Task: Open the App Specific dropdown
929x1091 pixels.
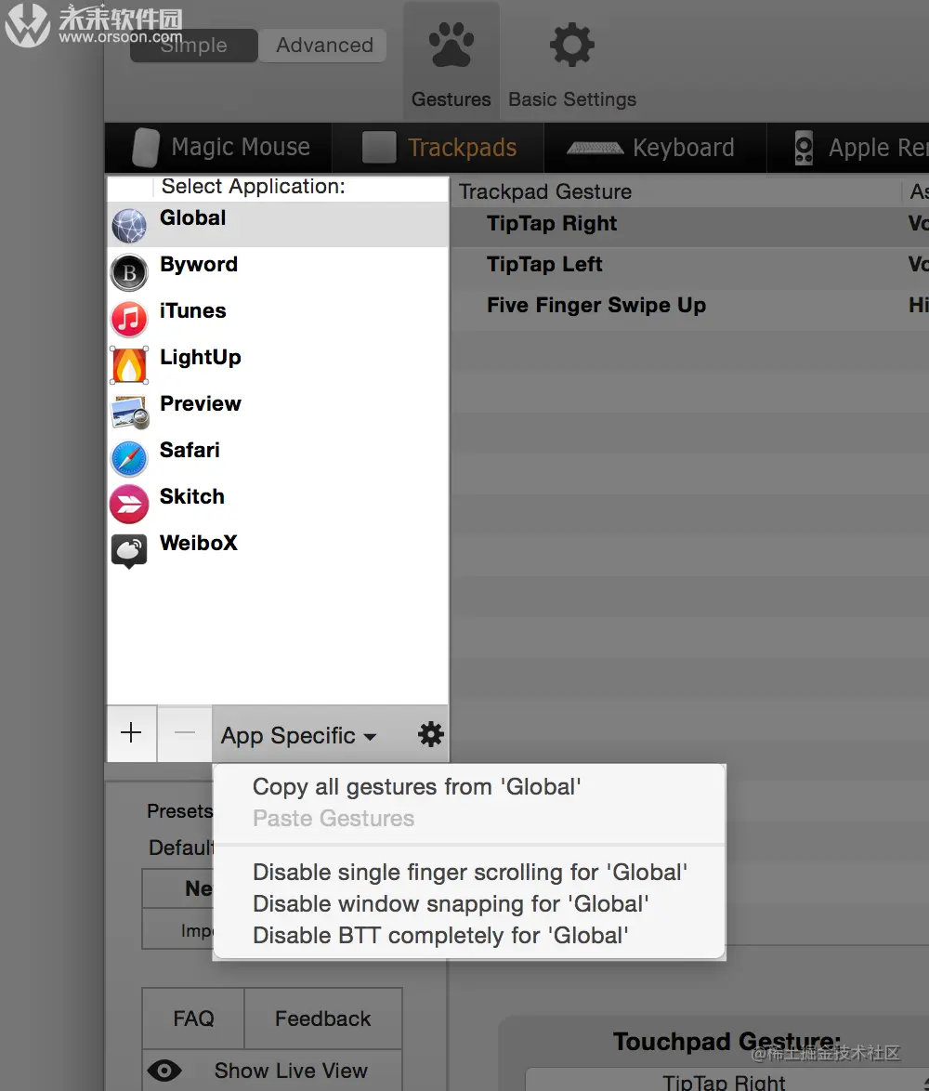Action: 299,735
